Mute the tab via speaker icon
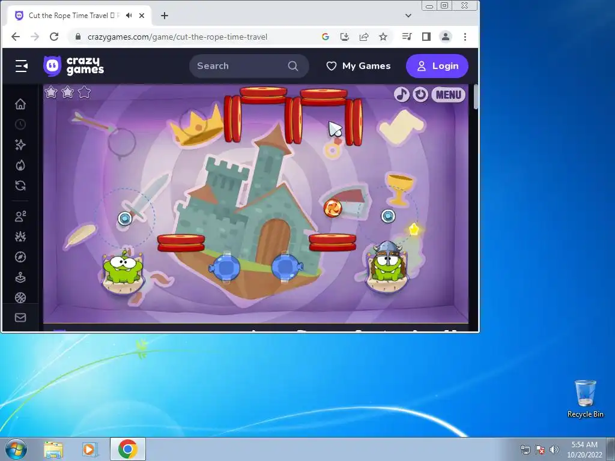The height and width of the screenshot is (461, 615). [129, 16]
